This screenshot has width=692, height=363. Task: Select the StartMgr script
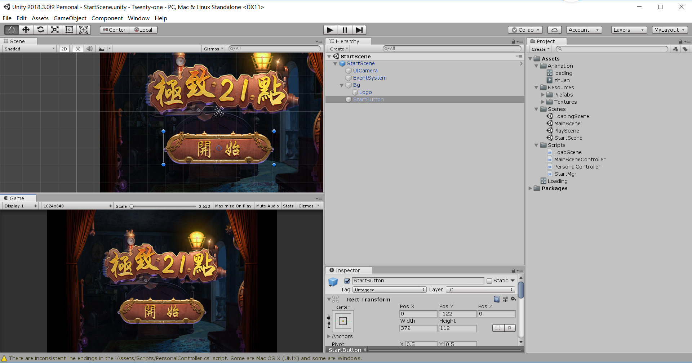pos(565,174)
